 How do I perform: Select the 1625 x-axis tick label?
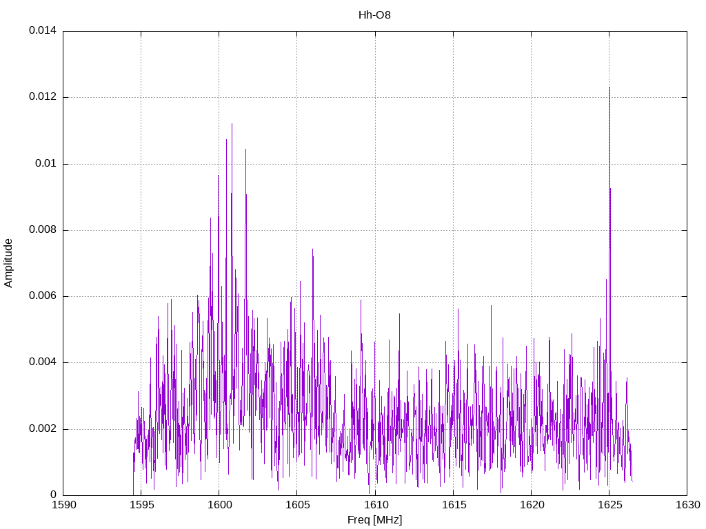(609, 505)
